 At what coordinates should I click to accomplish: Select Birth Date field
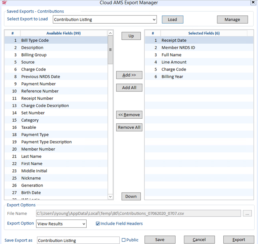tap(56, 193)
